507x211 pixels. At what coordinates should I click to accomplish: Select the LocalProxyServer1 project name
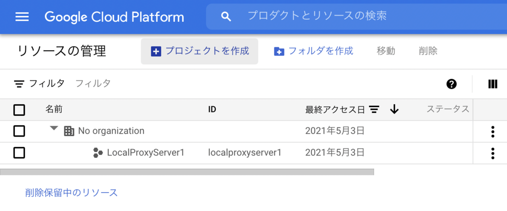[145, 153]
